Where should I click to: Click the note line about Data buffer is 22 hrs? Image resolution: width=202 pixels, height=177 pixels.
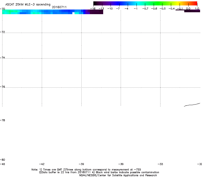(99, 172)
